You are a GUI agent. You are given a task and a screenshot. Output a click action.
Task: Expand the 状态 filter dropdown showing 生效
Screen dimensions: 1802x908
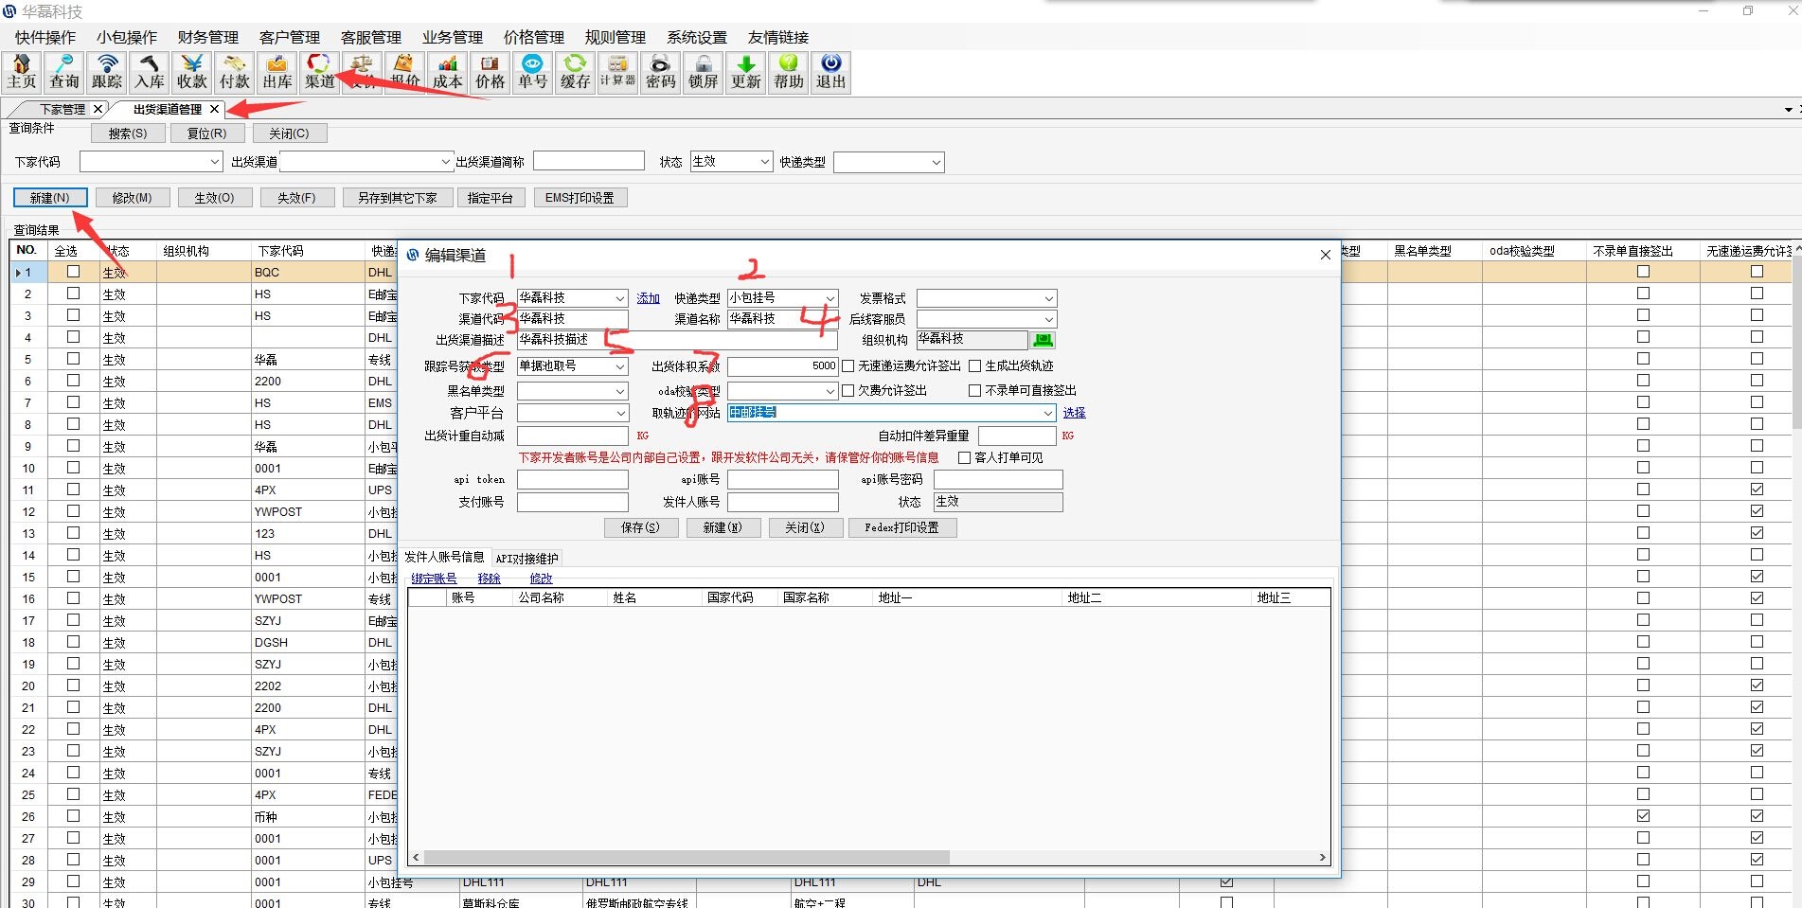point(765,163)
